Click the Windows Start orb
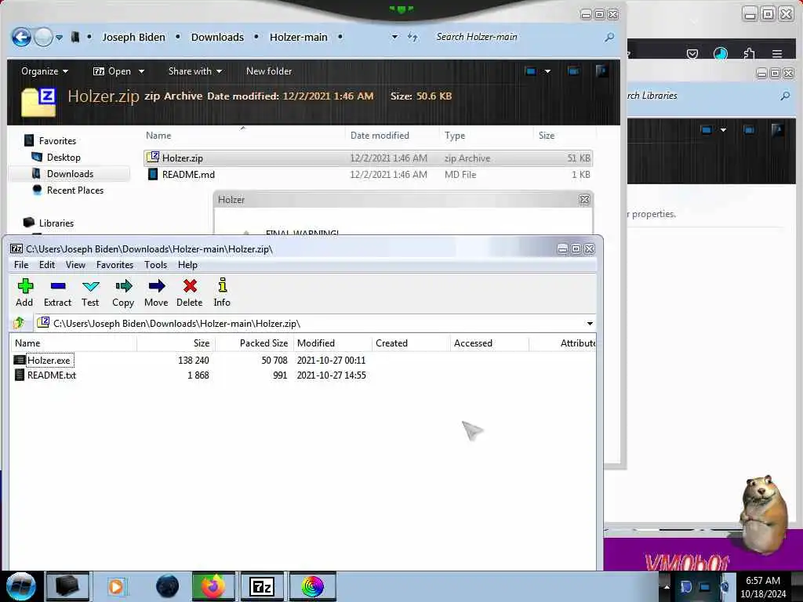Image resolution: width=803 pixels, height=602 pixels. click(20, 586)
